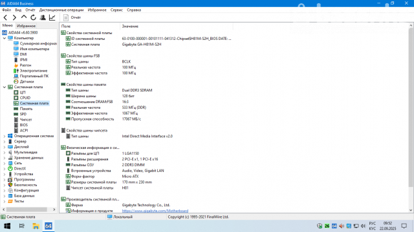The width and height of the screenshot is (414, 232).
Task: Select AIDA64 v6.60.5900 root node
Action: (x=23, y=33)
